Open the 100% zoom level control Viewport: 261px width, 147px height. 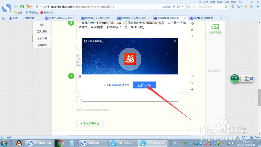tap(255, 137)
